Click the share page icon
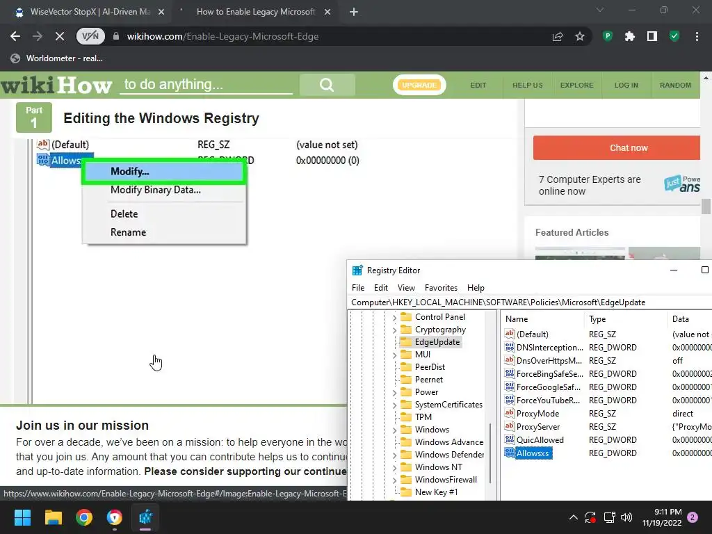 558,36
